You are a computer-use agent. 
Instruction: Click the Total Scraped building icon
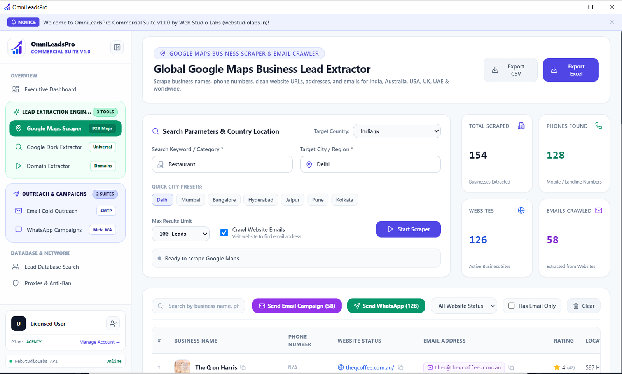521,126
